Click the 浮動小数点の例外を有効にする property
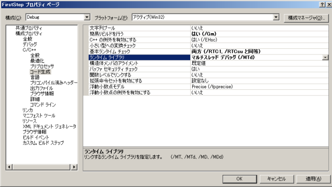332x187 pixels. click(x=139, y=92)
